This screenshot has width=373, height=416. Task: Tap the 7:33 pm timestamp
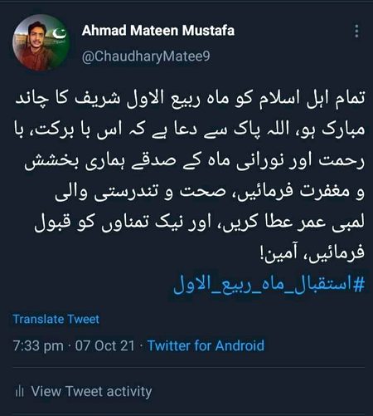point(38,346)
